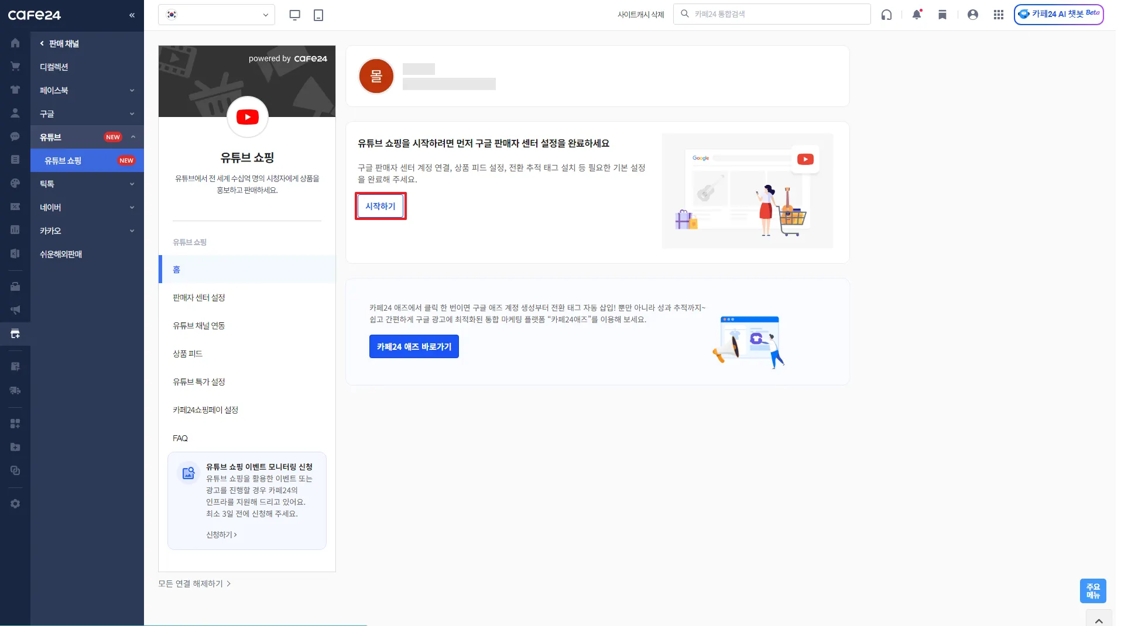Screen dimensions: 1121x626
Task: Open the package with cursor icon
Action: pyautogui.click(x=15, y=367)
